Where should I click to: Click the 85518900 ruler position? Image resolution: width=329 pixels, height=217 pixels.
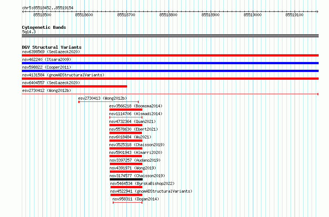210,15
